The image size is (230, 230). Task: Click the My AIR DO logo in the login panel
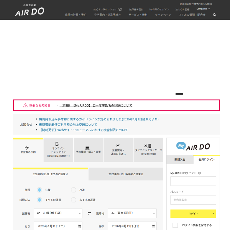193,146
